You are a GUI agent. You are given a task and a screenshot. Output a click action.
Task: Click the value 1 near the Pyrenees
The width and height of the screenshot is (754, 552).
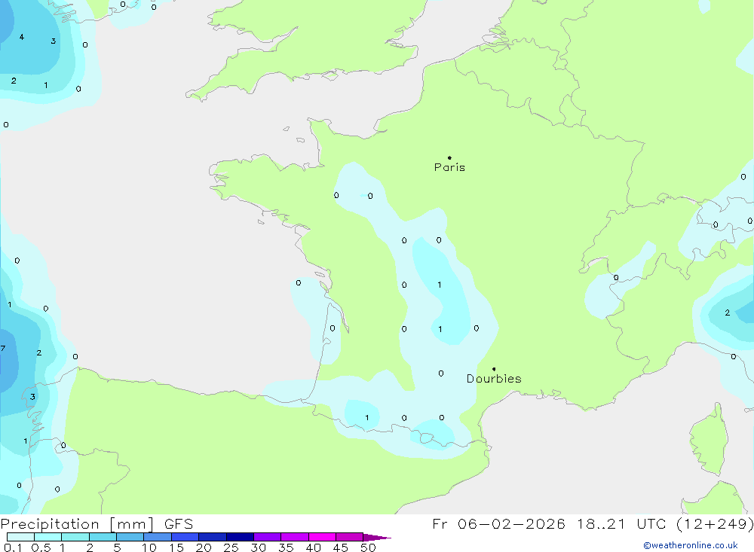(367, 417)
